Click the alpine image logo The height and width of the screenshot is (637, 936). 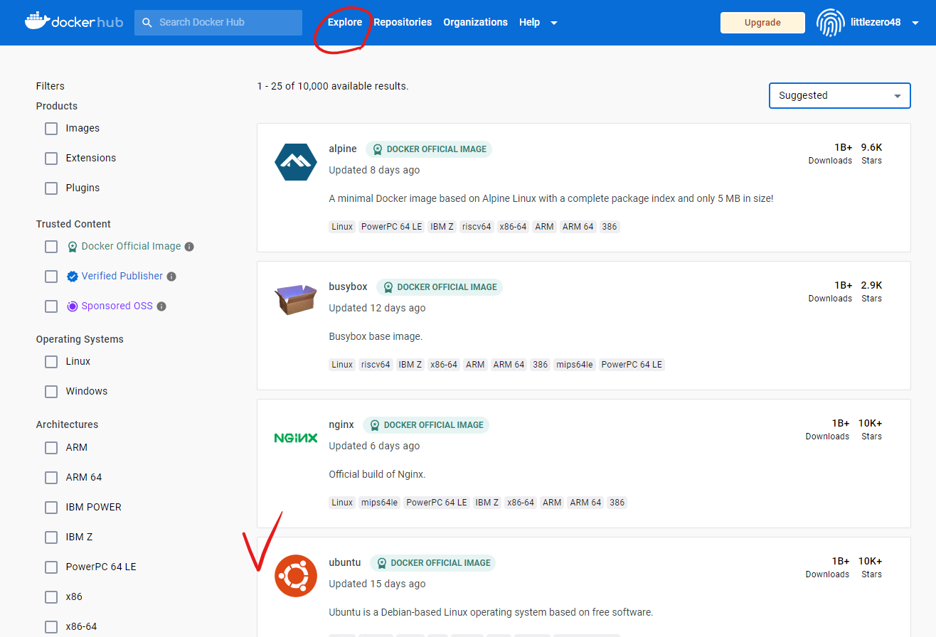(x=296, y=162)
